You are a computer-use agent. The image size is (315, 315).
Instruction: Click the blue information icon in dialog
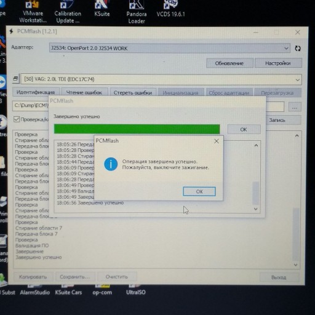[x=111, y=164]
